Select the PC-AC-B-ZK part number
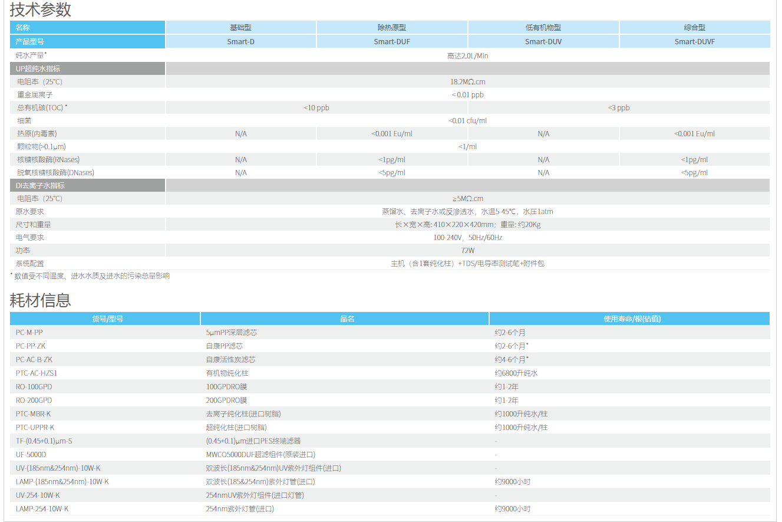The image size is (782, 522). (34, 360)
